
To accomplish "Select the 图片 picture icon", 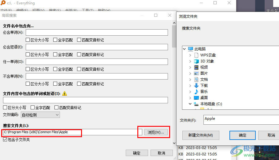I will 196,73.
